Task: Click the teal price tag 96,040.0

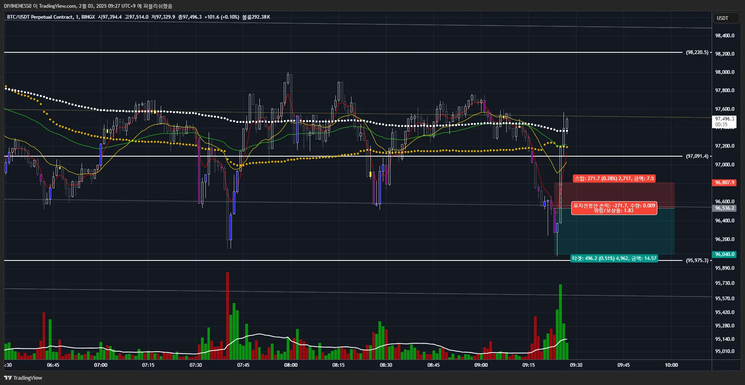Action: 725,254
